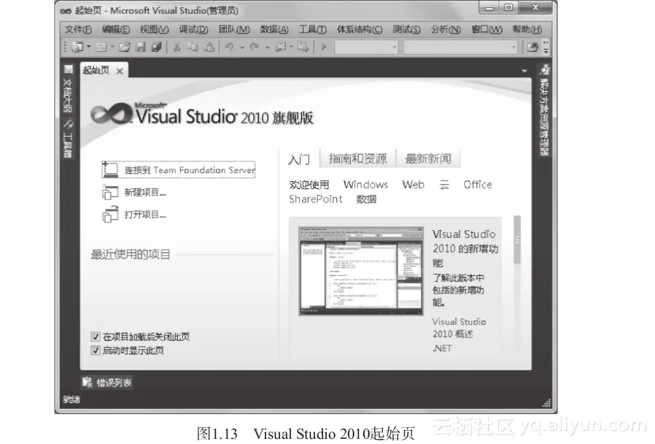The image size is (655, 444).
Task: Click the Paste toolbar icon
Action: (x=209, y=47)
